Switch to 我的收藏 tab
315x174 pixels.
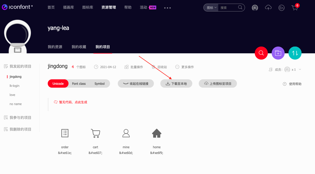click(79, 47)
